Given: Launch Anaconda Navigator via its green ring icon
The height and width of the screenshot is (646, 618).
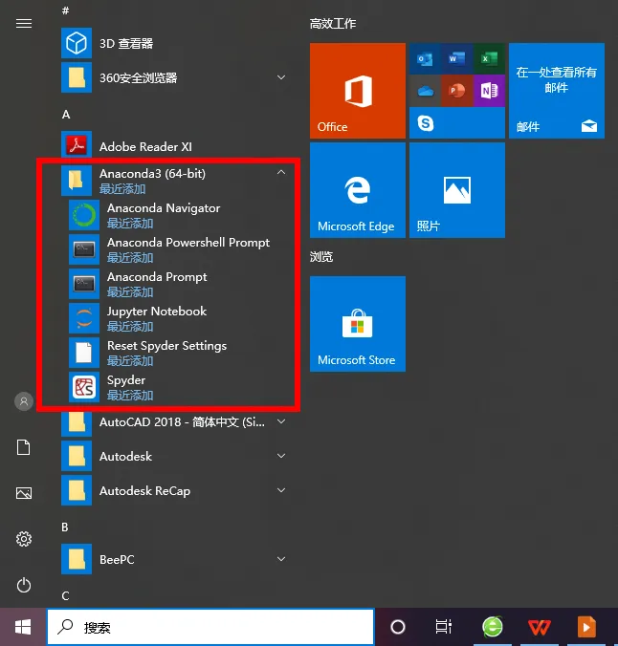Looking at the screenshot, I should pos(84,215).
